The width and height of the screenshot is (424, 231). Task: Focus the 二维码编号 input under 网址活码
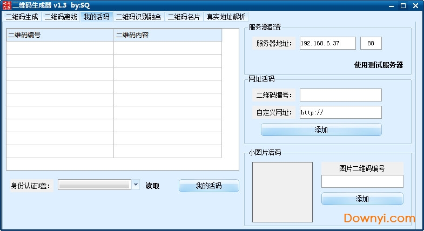pyautogui.click(x=340, y=95)
